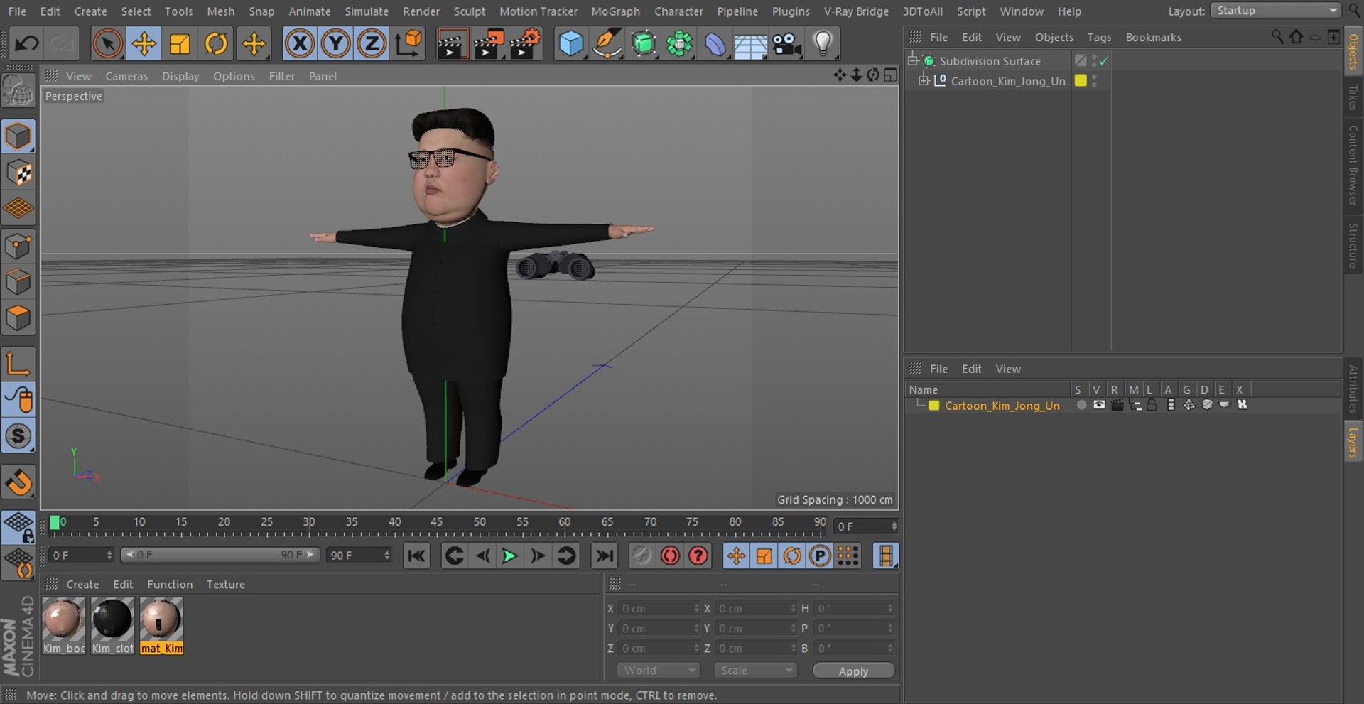The height and width of the screenshot is (704, 1364).
Task: Toggle Snap enable S icon
Action: [18, 435]
